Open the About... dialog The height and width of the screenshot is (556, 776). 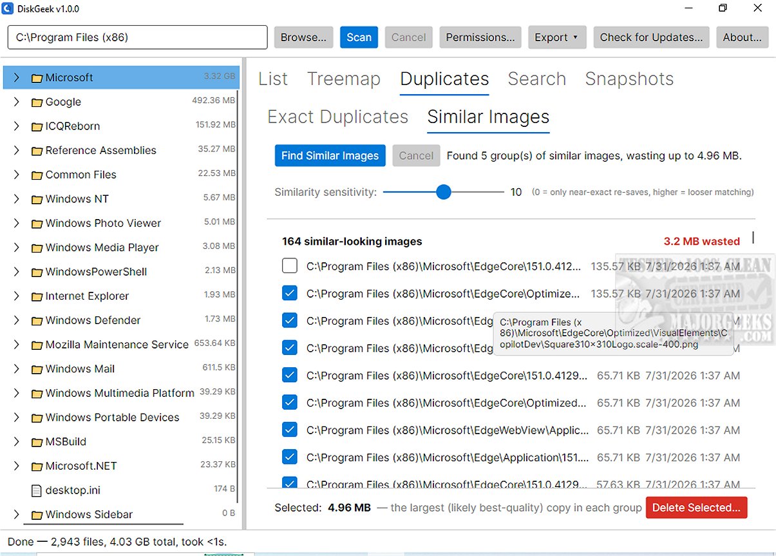(743, 37)
